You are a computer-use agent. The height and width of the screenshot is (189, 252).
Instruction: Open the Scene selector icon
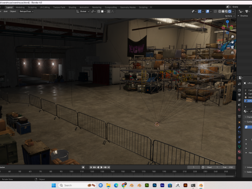[x=228, y=7]
